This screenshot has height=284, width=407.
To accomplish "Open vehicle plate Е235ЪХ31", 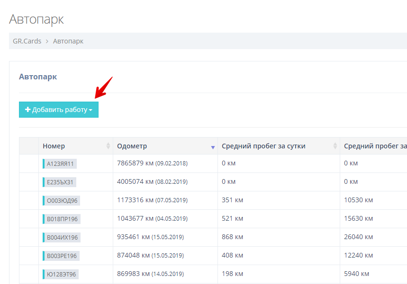I will click(x=60, y=182).
